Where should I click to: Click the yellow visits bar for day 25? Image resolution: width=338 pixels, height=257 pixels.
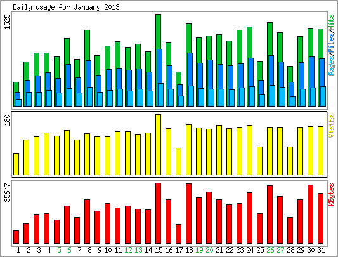[260, 161]
